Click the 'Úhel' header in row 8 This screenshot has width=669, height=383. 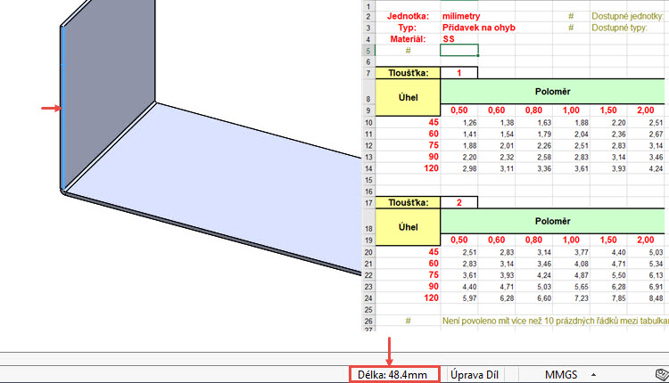tap(408, 97)
